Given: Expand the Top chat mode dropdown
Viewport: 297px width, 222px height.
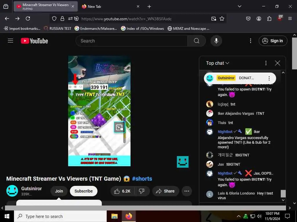Looking at the screenshot, I should click(x=218, y=63).
